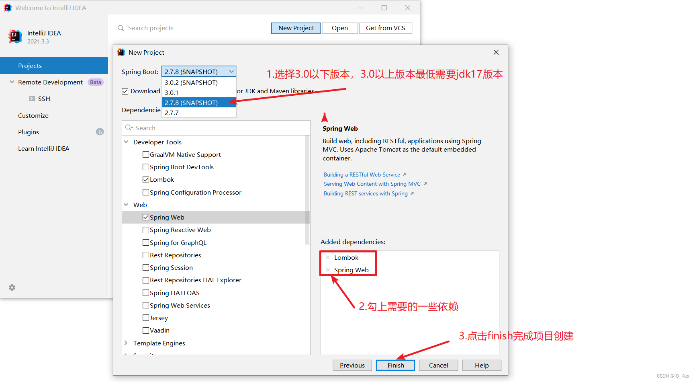The height and width of the screenshot is (382, 695).
Task: Check Spring Boot DevTools
Action: pos(146,167)
